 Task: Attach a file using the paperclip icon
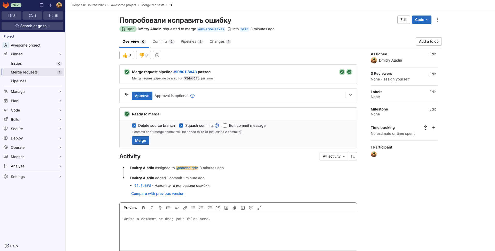[x=234, y=208]
